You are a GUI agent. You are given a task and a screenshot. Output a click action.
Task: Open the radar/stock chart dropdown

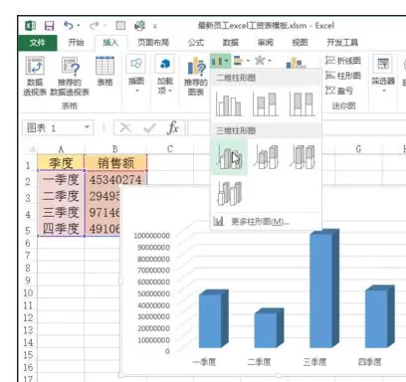263,61
